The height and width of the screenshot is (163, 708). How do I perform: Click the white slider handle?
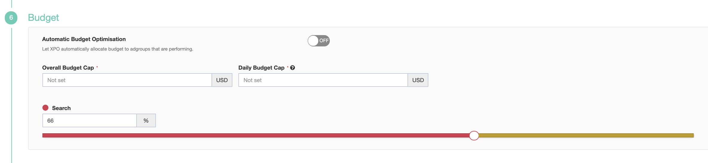pos(474,136)
